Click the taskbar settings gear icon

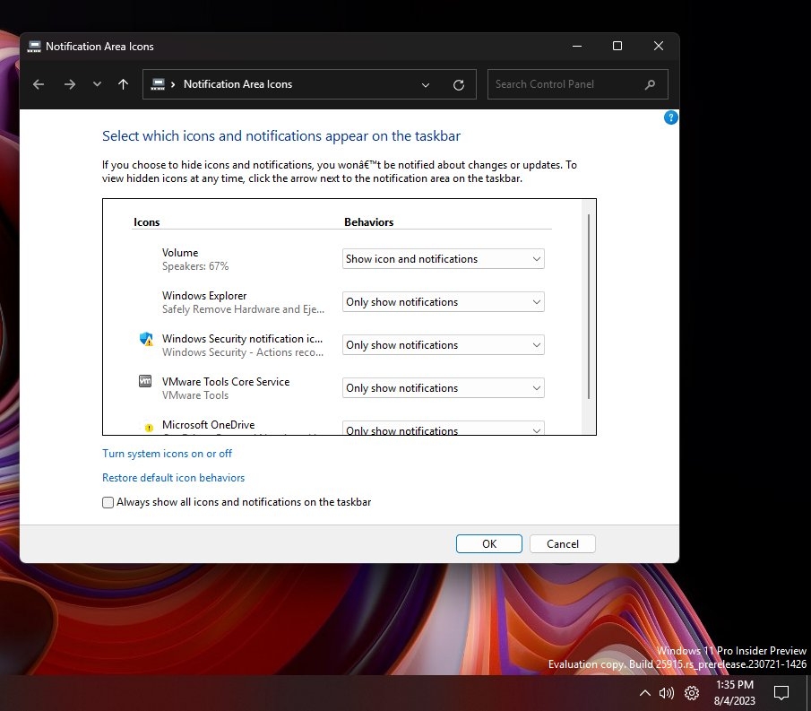tap(692, 693)
